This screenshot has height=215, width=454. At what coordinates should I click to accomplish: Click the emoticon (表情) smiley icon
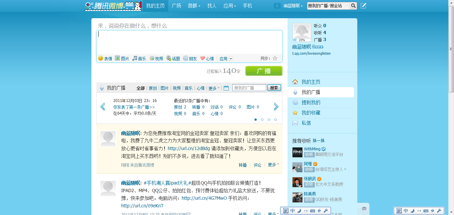(100, 58)
